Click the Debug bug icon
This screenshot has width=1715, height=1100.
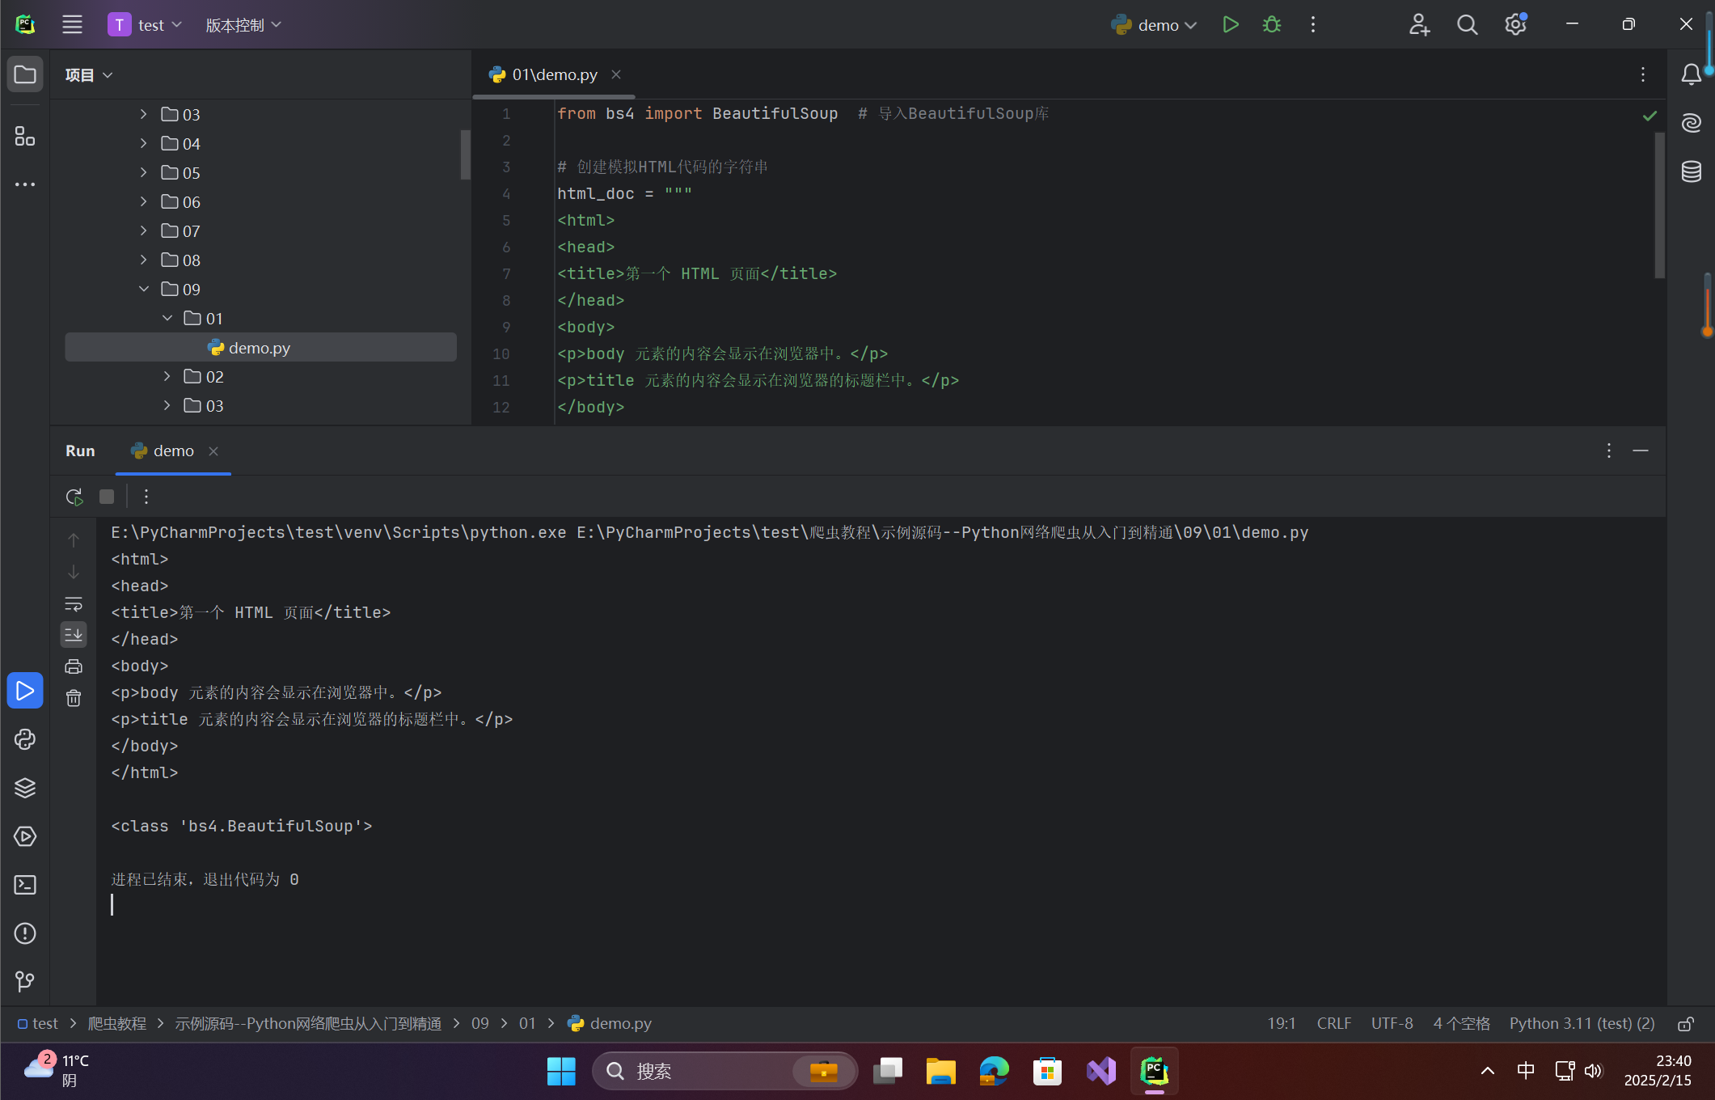pyautogui.click(x=1271, y=25)
